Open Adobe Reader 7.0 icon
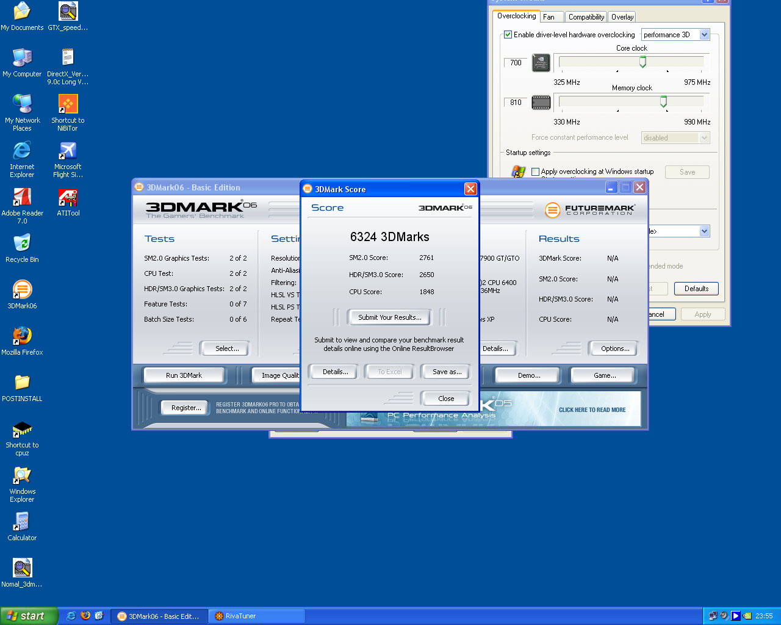 pos(22,206)
